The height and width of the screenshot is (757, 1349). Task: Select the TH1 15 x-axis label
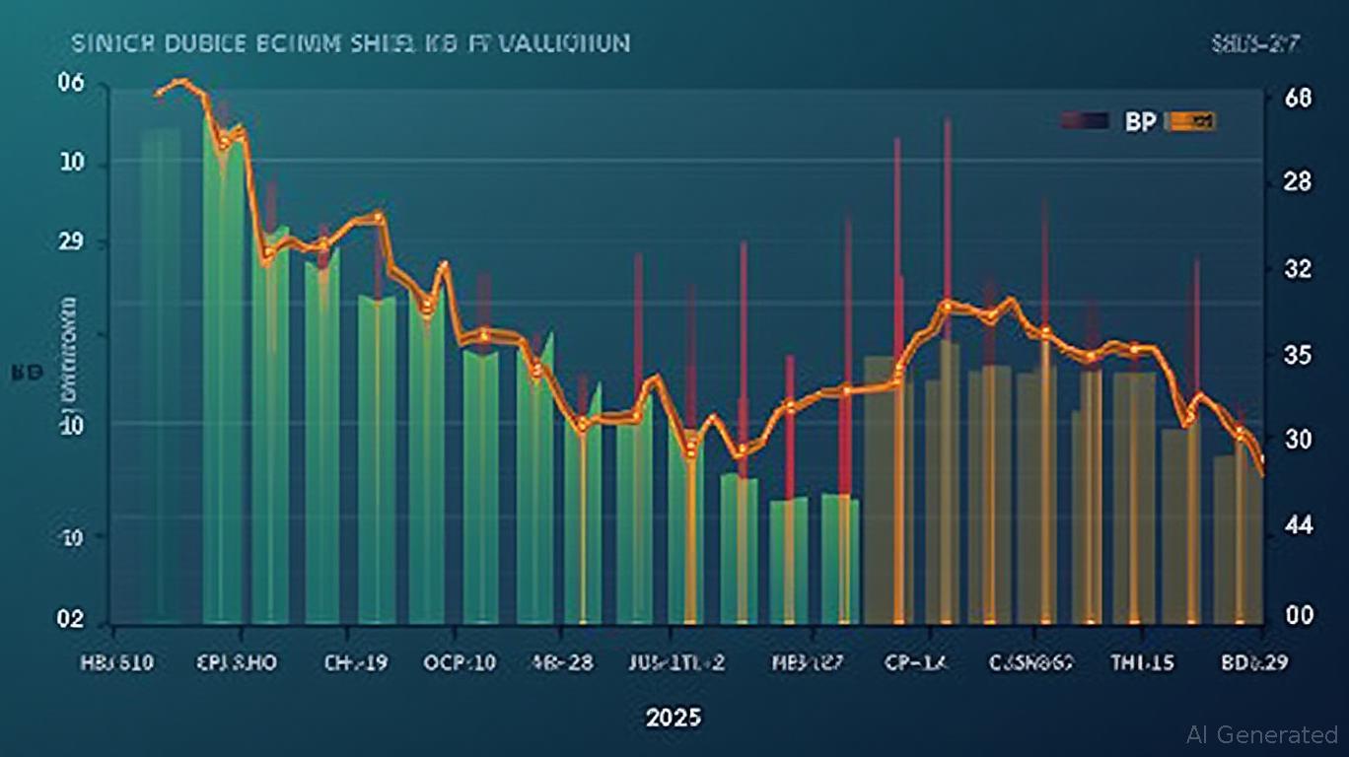(1142, 662)
